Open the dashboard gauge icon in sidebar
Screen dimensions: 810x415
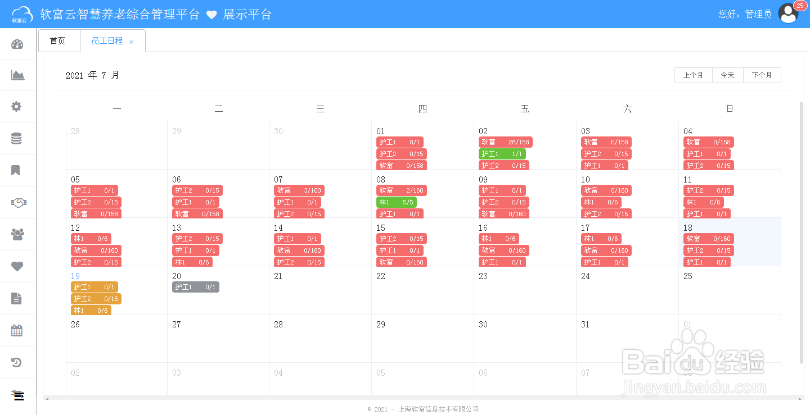click(x=17, y=44)
